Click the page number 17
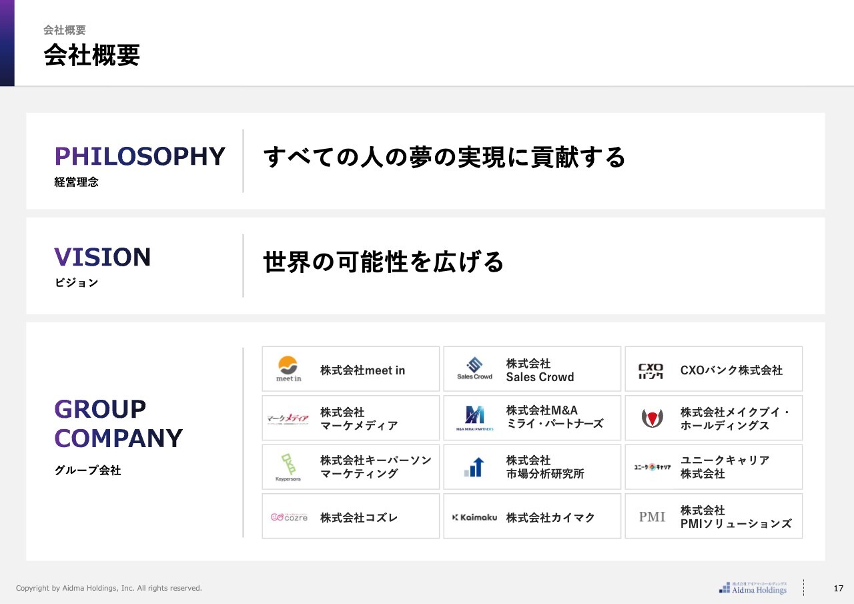 click(x=839, y=588)
